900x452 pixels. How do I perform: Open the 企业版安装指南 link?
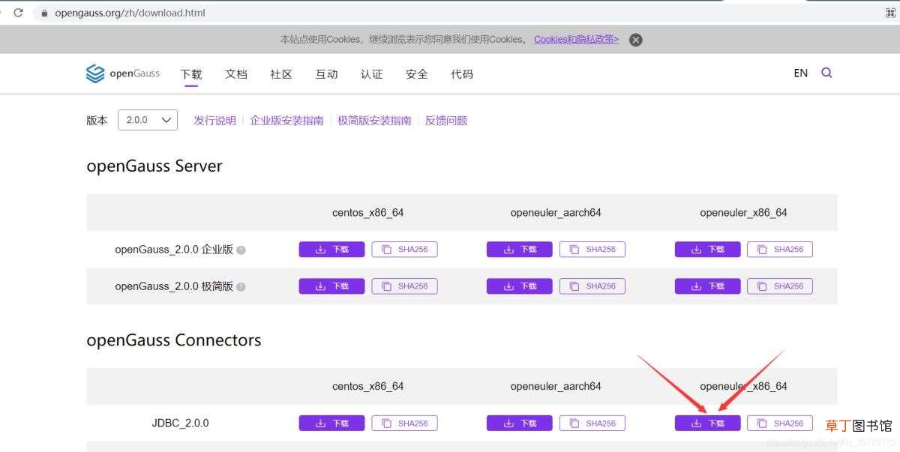(286, 120)
